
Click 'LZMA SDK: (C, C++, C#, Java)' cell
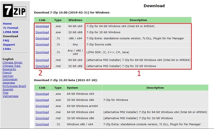click(108, 52)
